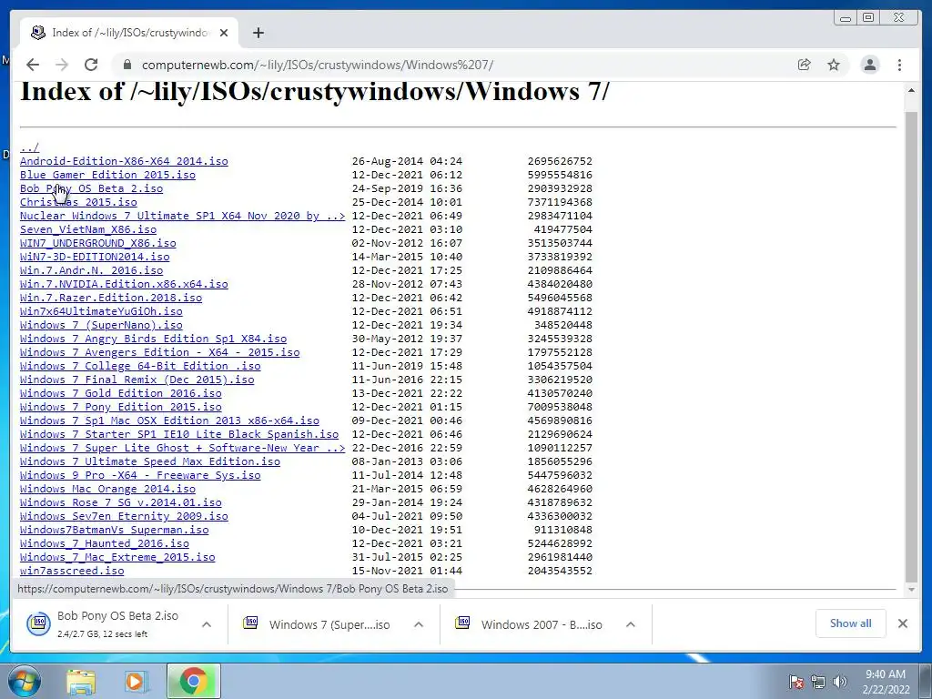Click the volume speaker tray icon

point(840,681)
